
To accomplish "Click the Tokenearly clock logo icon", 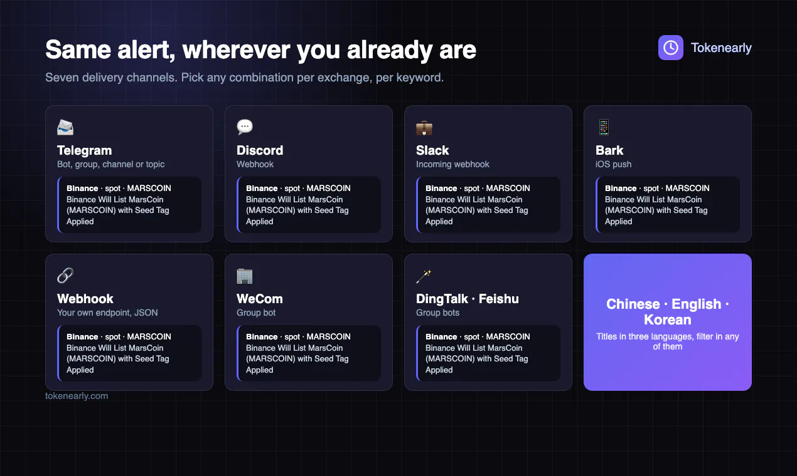I will 670,48.
